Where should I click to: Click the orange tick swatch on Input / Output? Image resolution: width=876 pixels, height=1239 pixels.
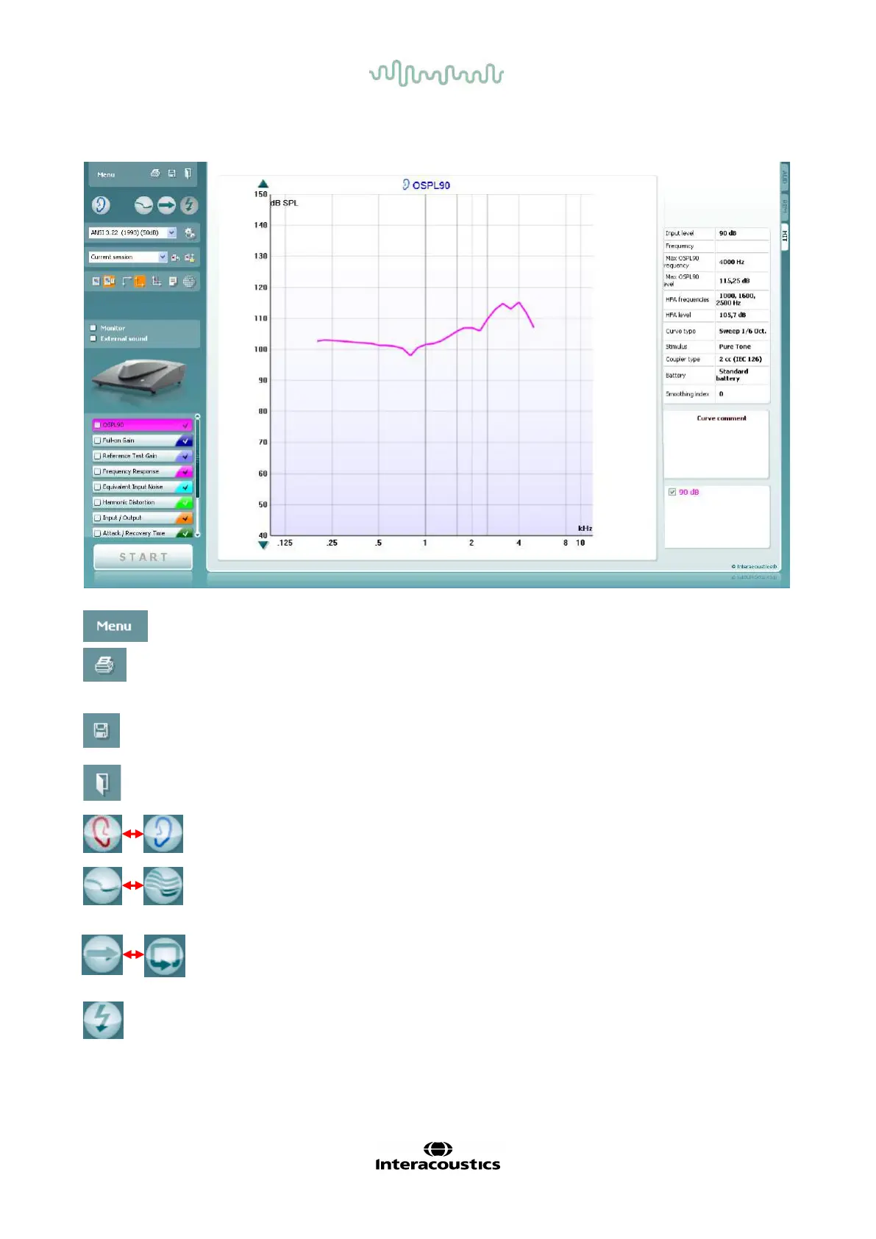185,518
